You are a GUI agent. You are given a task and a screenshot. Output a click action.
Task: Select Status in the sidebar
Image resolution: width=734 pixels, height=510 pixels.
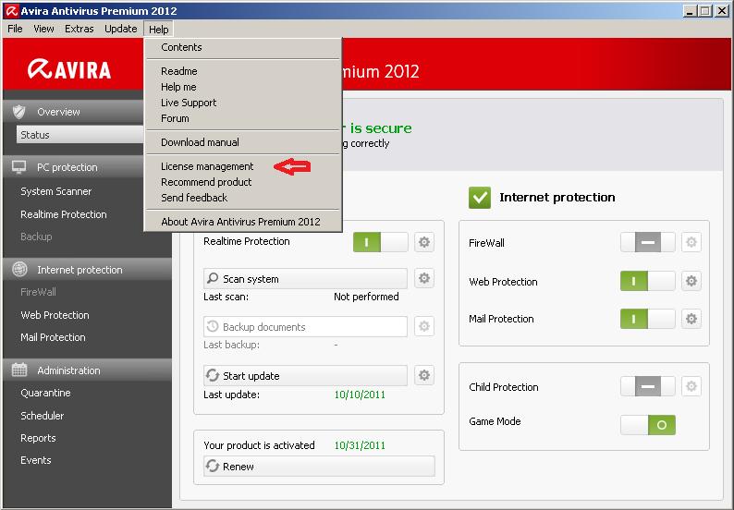(x=80, y=135)
